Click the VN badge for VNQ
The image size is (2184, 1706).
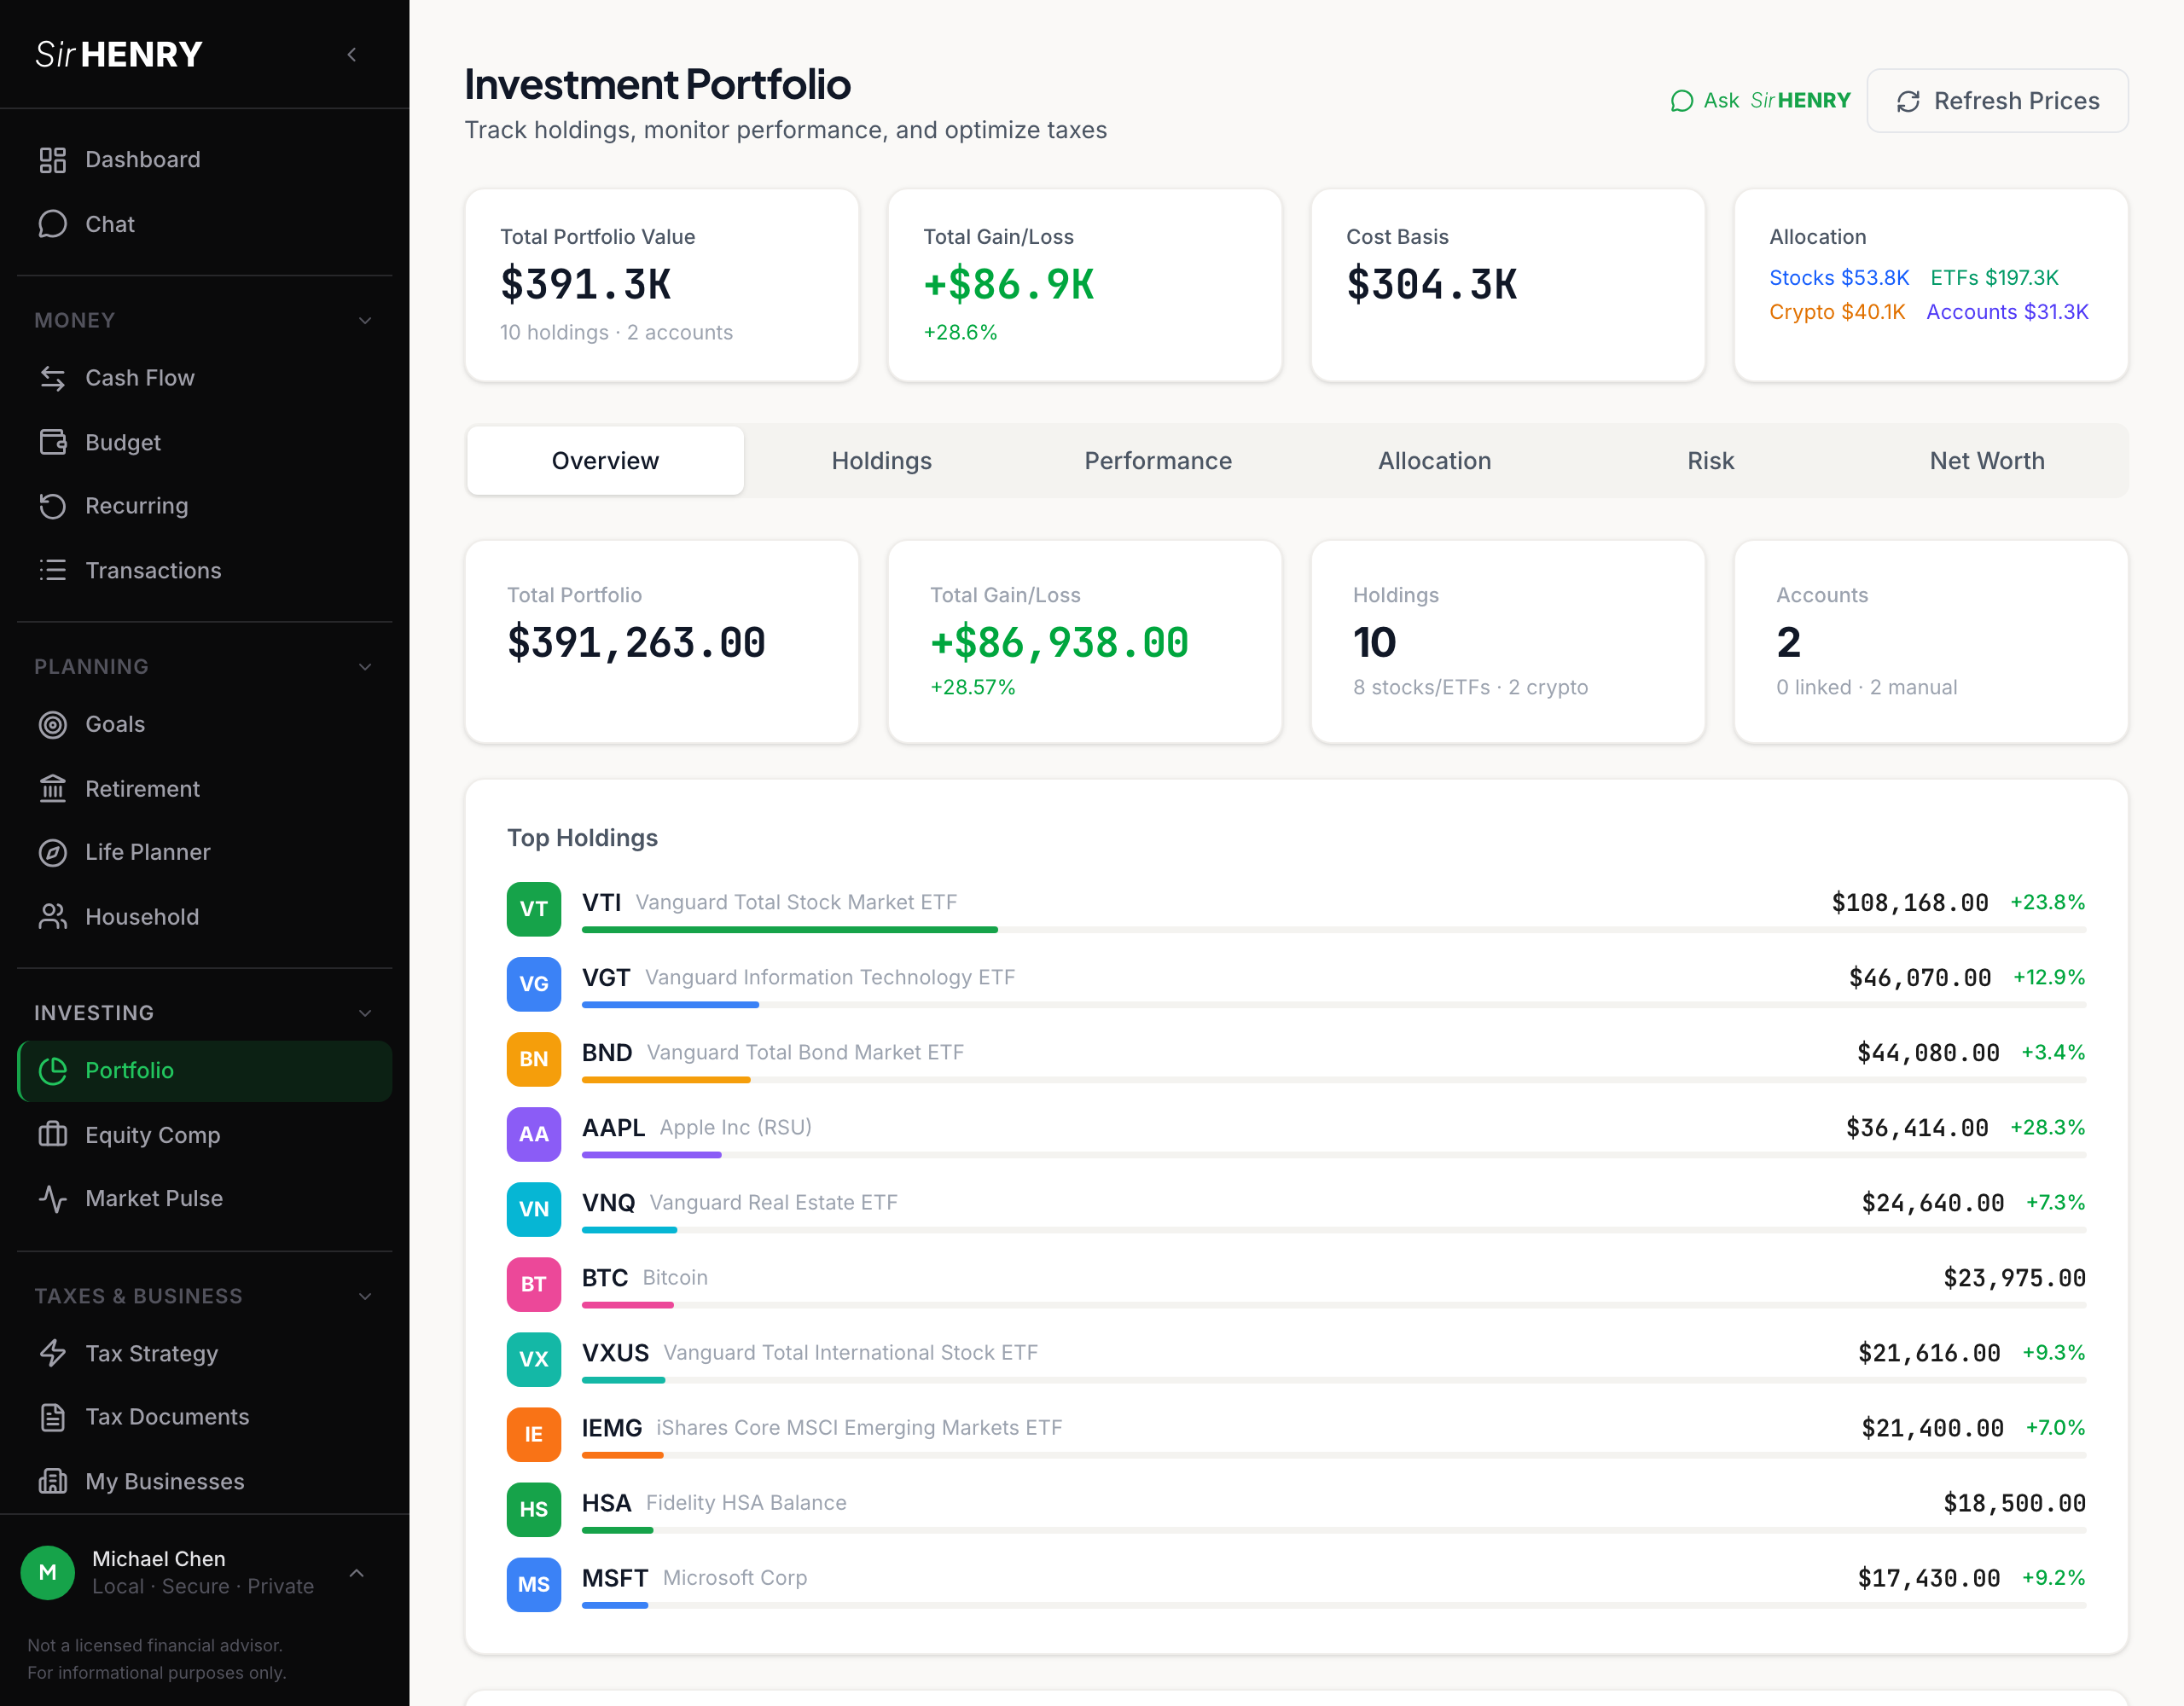533,1209
